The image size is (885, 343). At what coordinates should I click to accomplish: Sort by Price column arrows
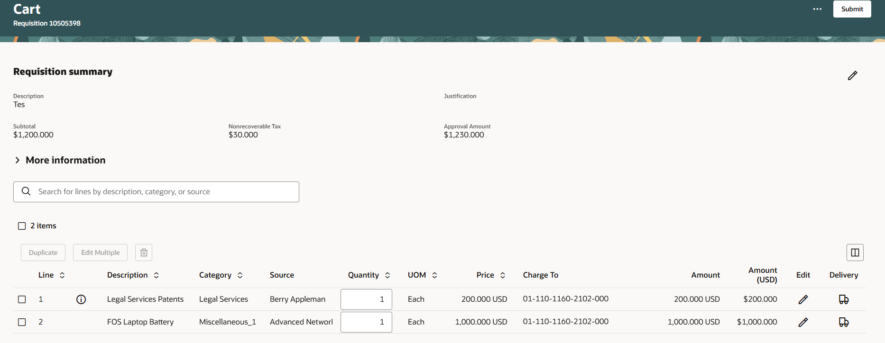coord(503,275)
